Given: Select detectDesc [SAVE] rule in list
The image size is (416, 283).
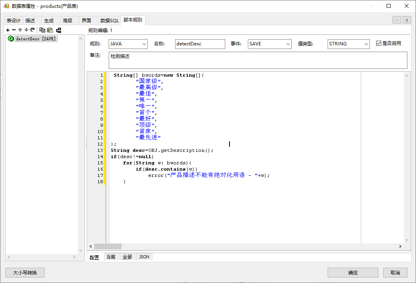Looking at the screenshot, I should 36,39.
